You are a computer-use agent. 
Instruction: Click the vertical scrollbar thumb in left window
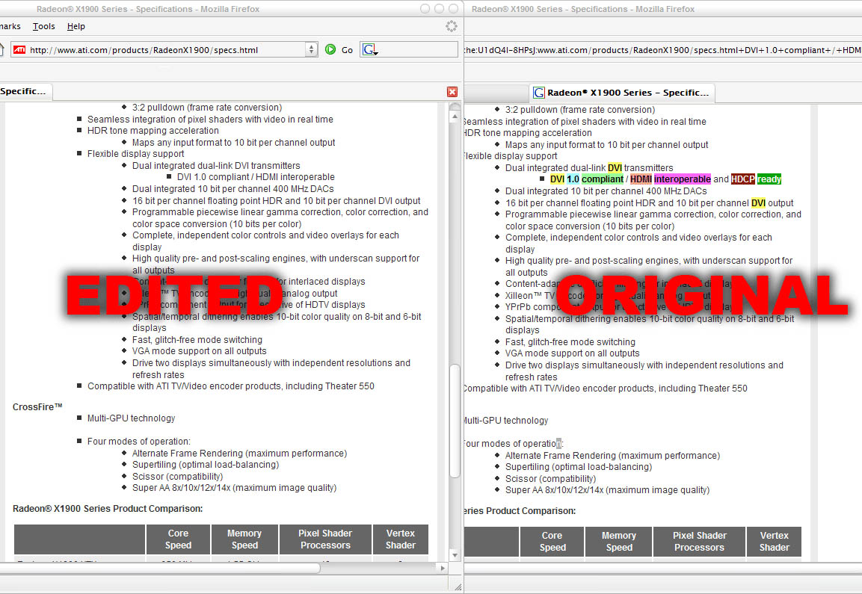point(455,421)
